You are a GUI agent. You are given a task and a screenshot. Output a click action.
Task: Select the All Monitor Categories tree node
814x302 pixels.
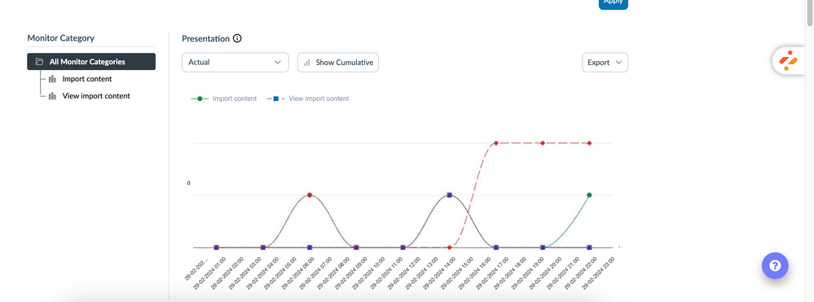click(x=91, y=62)
